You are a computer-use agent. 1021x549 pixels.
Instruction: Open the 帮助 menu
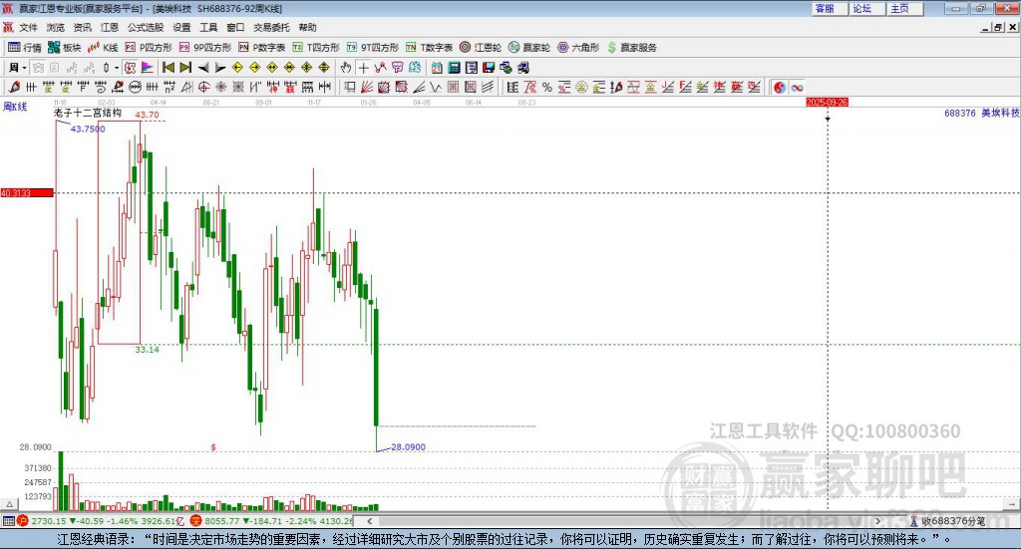tap(307, 27)
